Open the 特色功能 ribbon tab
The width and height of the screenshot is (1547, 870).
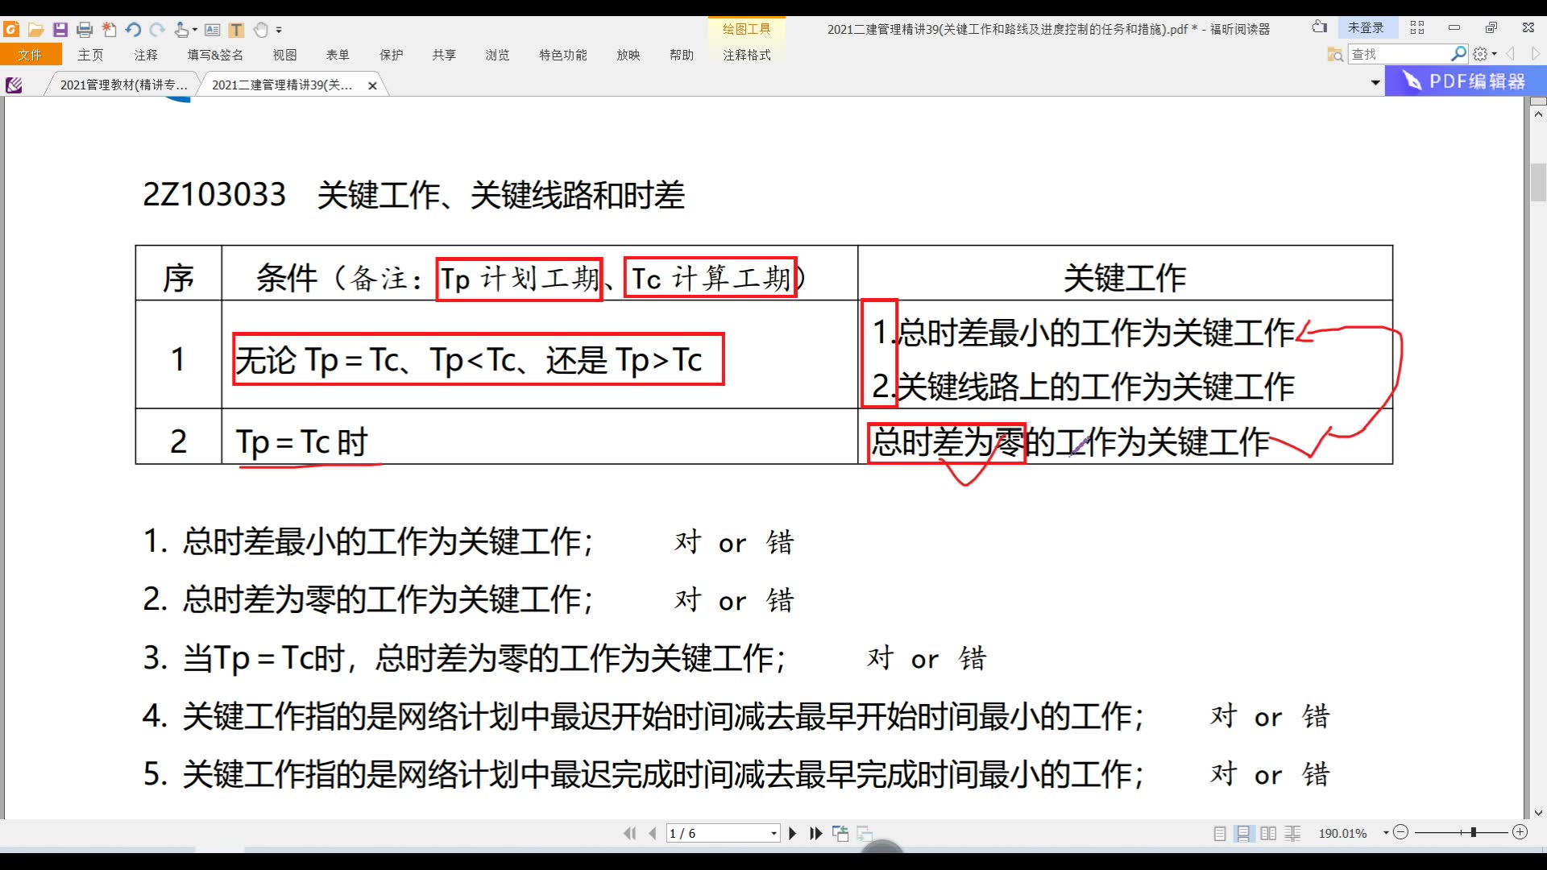tap(563, 55)
